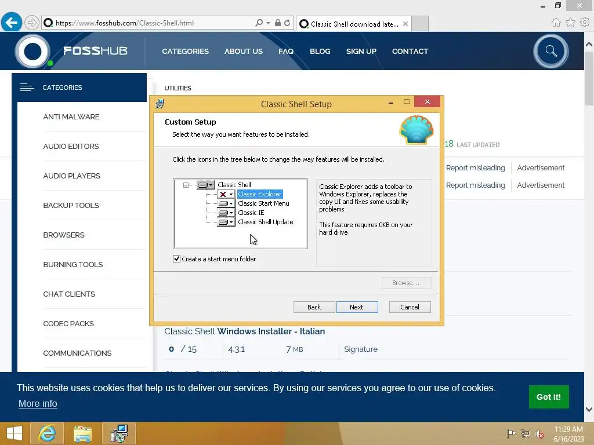
Task: Click the Signature link for Italian installer
Action: [361, 349]
